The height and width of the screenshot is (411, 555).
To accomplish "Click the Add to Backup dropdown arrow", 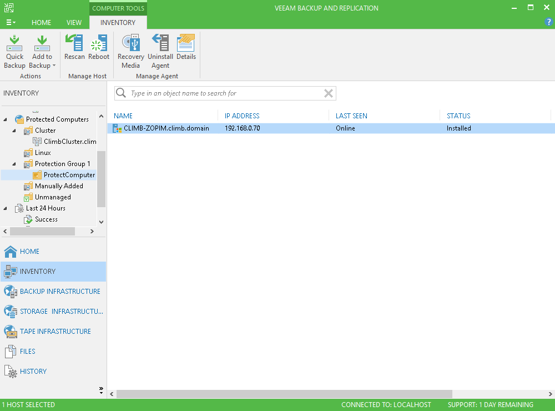I will tap(54, 66).
